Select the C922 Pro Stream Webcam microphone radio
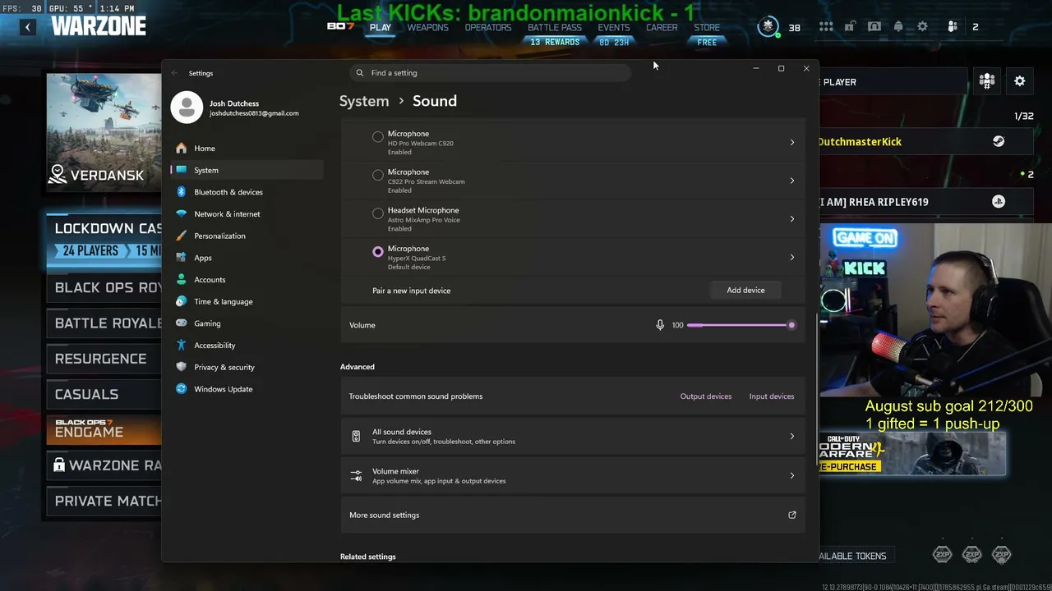 pos(378,175)
